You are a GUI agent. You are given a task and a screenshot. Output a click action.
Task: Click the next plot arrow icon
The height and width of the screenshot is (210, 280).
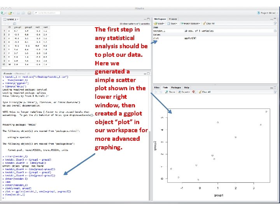161,92
